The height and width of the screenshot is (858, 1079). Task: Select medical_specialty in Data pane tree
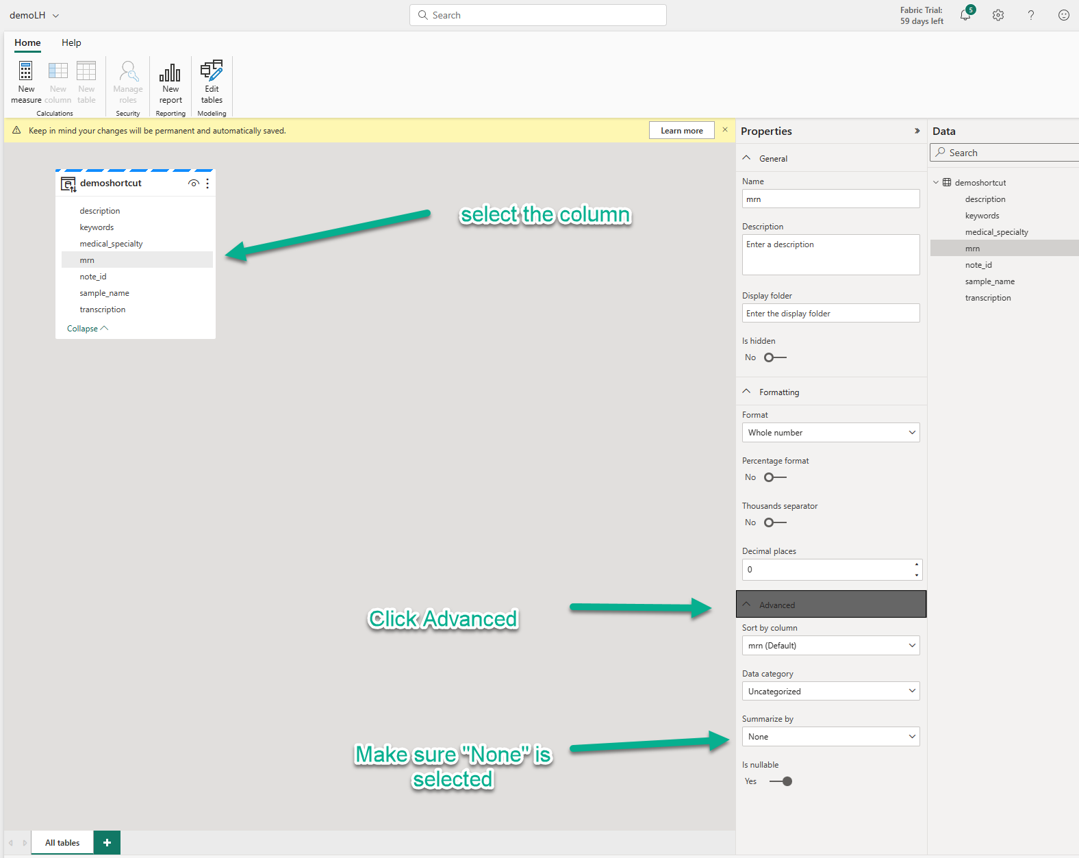(996, 232)
